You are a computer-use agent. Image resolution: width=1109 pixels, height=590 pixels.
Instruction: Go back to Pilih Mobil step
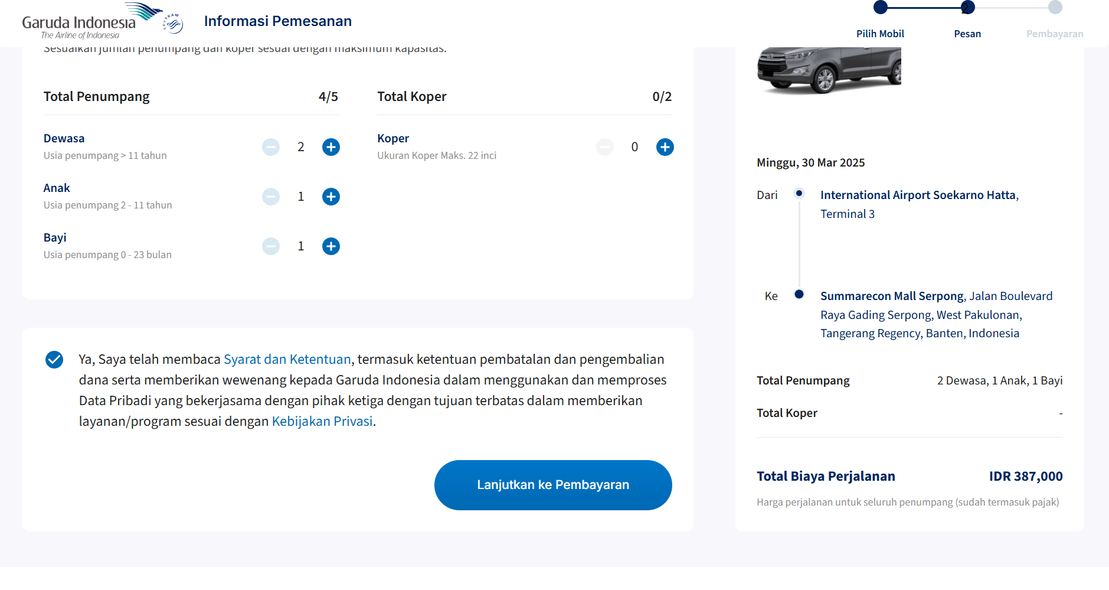(880, 8)
